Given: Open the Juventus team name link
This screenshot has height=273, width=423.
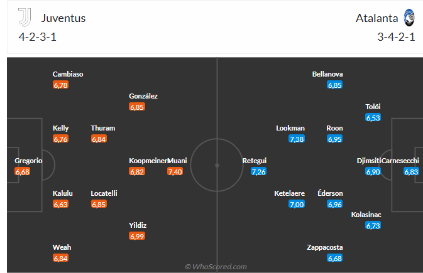Looking at the screenshot, I should click(x=63, y=18).
